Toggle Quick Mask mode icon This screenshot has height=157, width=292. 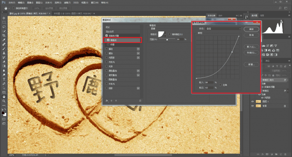(x=4, y=119)
